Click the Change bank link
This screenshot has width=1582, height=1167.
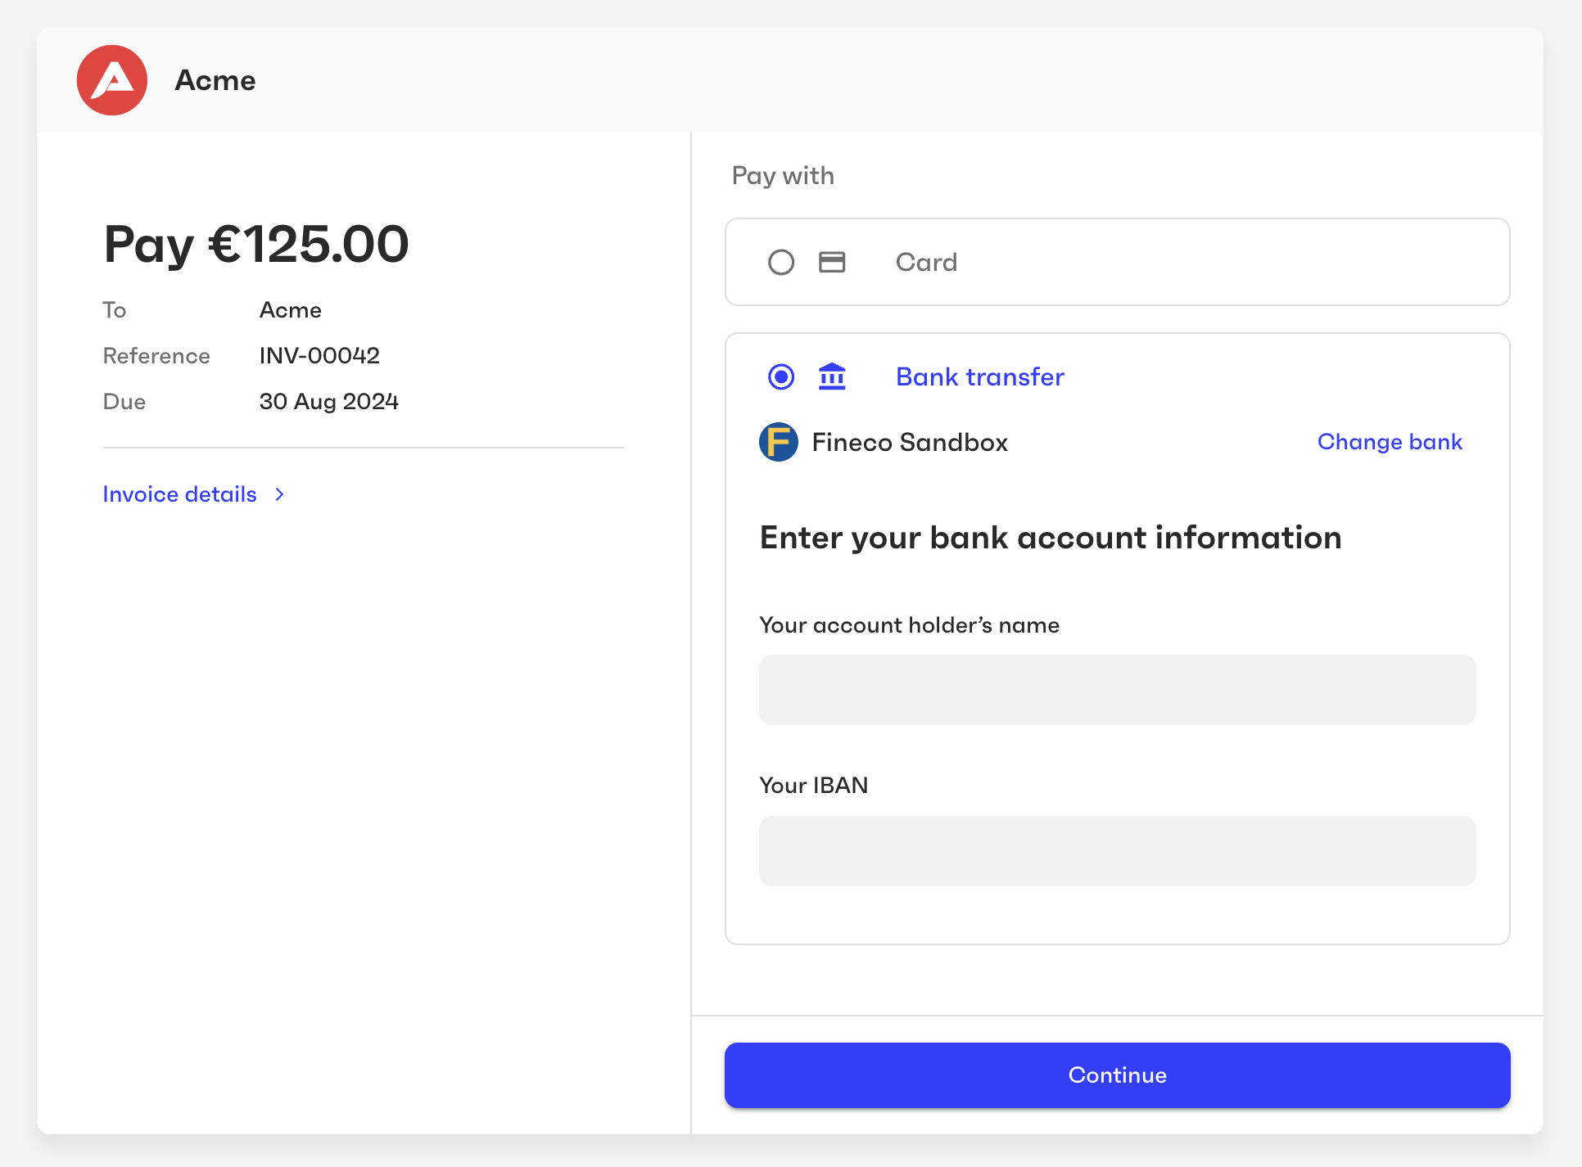pos(1389,442)
